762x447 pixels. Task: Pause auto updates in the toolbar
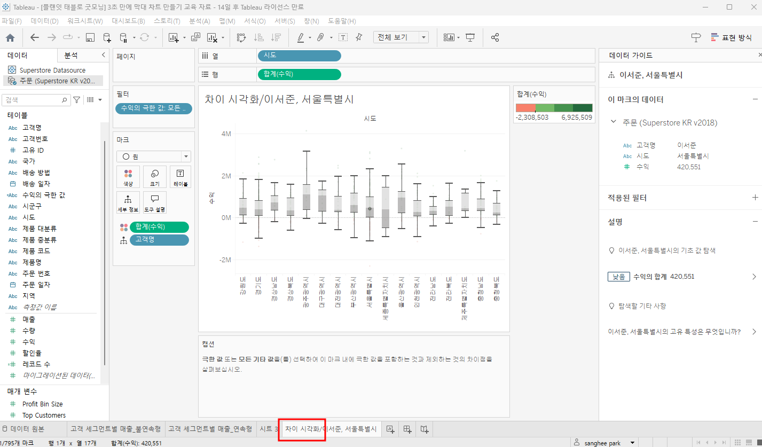coord(123,37)
